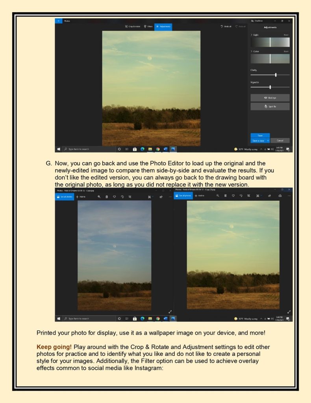Click the Light gradient slider
The image size is (311, 403).
tap(270, 42)
